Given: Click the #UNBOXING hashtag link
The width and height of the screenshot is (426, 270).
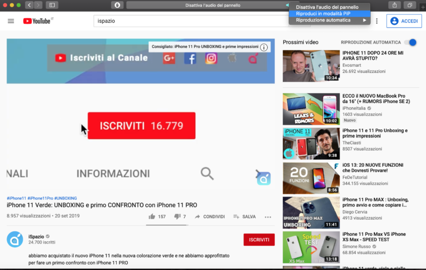Looking at the screenshot, I should pyautogui.click(x=65, y=198).
